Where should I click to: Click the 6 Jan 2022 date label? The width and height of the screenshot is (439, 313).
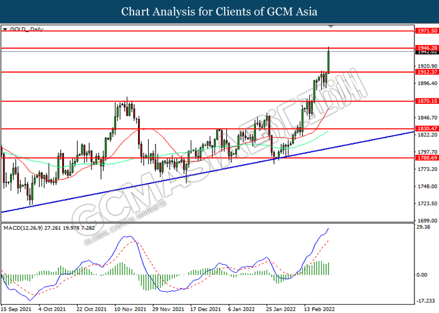[241, 309]
